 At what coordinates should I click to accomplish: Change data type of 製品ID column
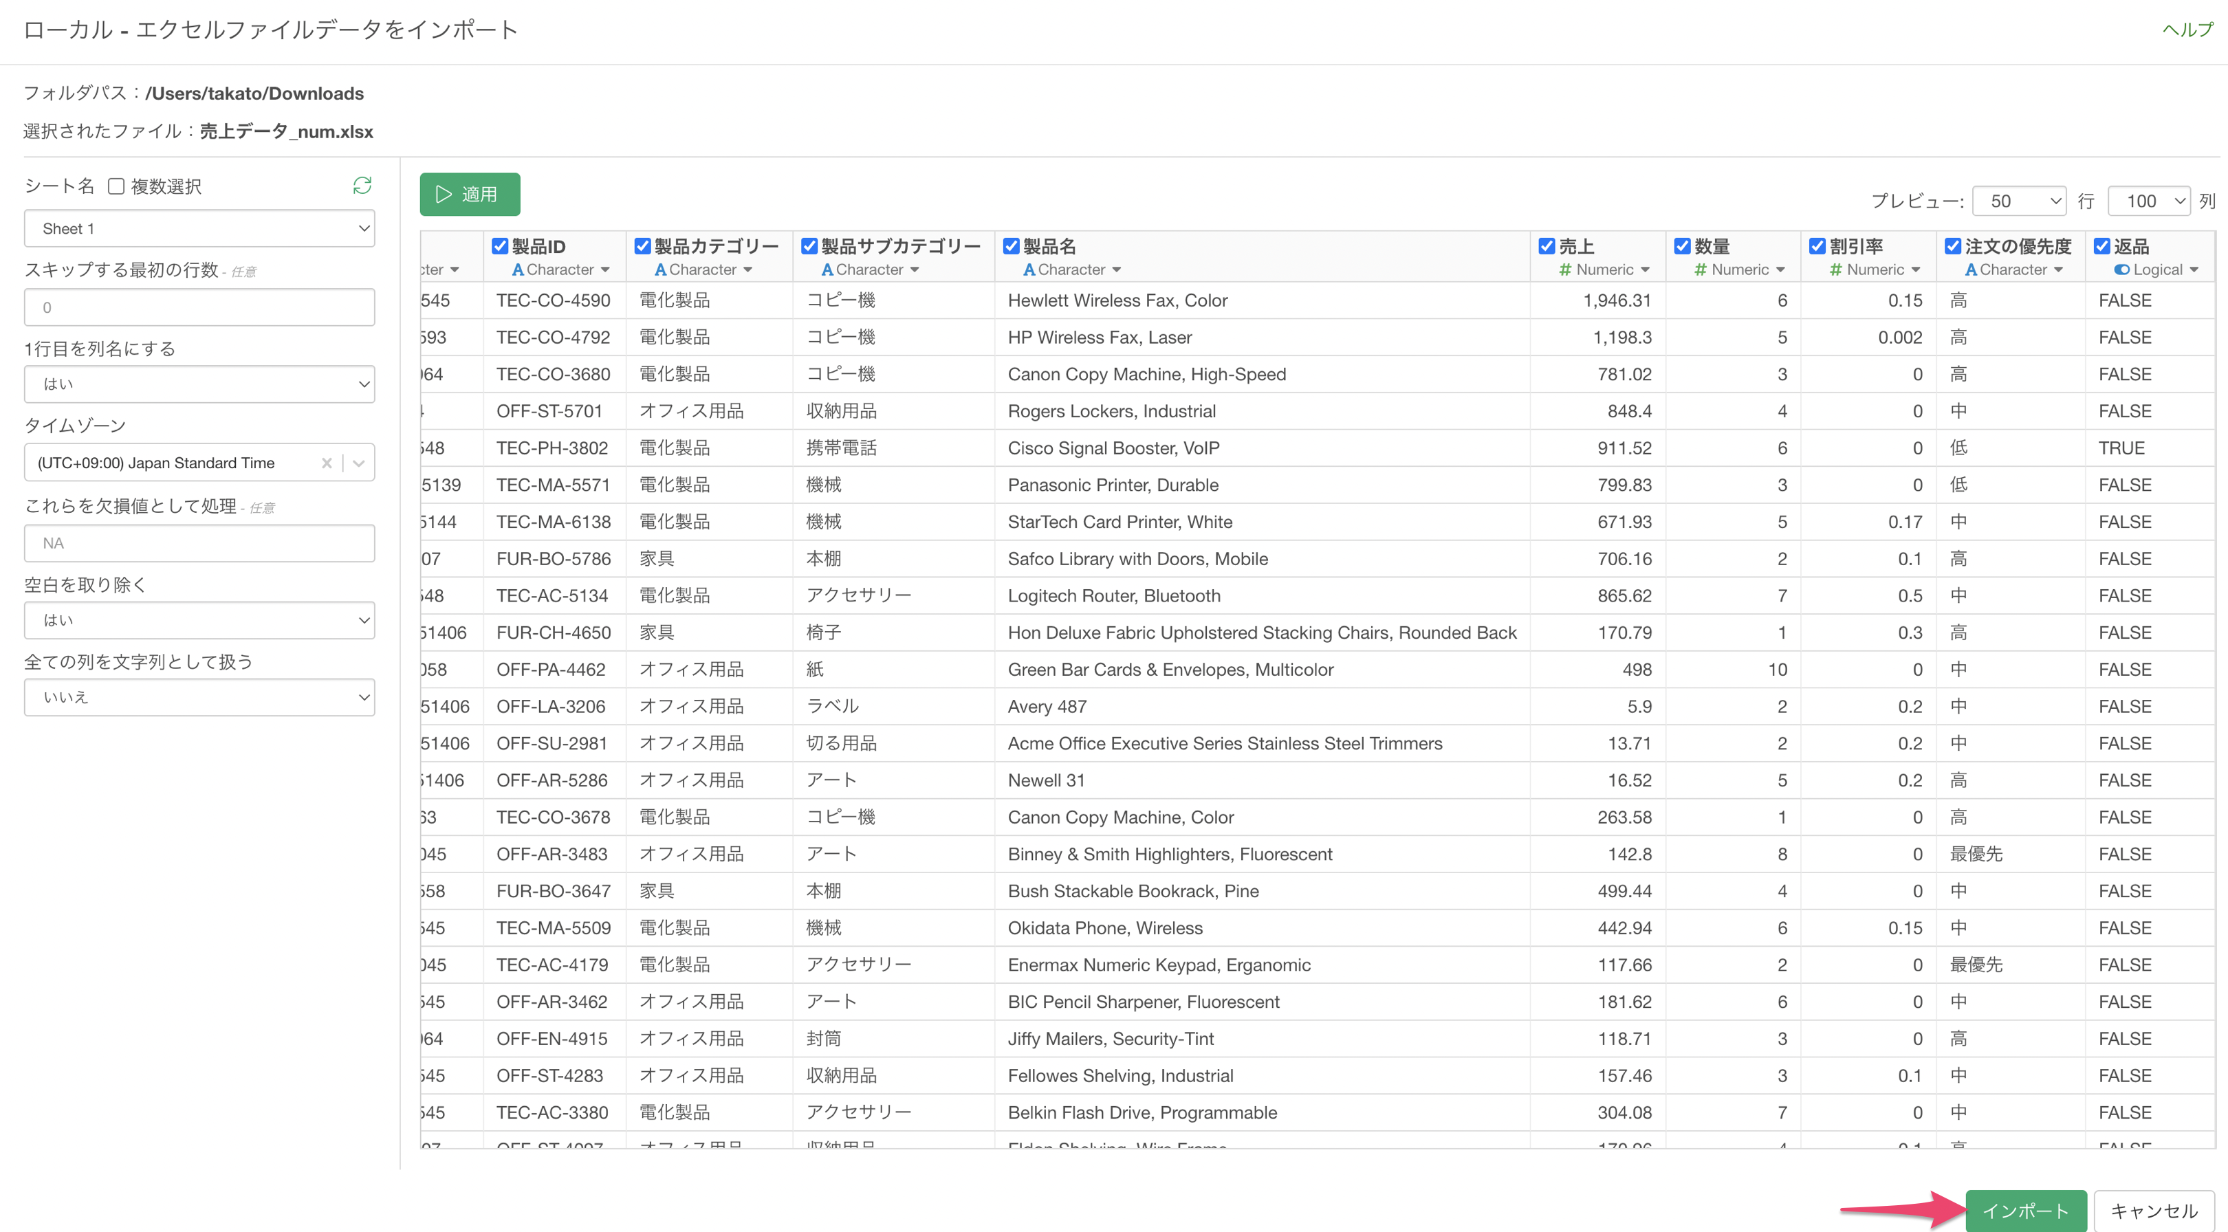coord(561,269)
